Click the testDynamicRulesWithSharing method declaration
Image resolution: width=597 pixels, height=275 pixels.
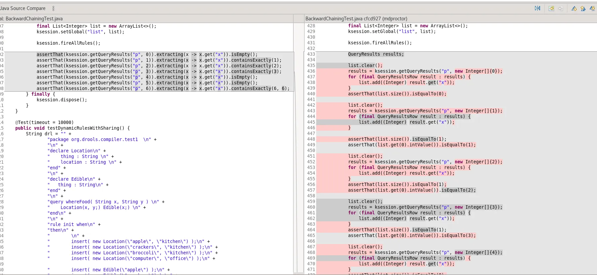click(x=72, y=128)
